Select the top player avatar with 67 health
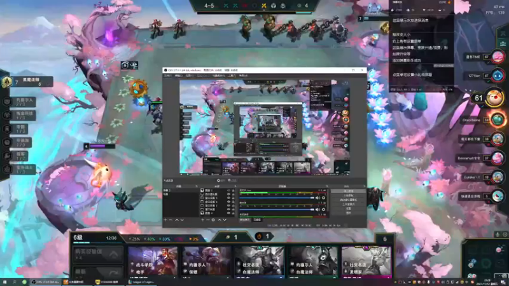Image resolution: width=509 pixels, height=286 pixels. (x=498, y=57)
